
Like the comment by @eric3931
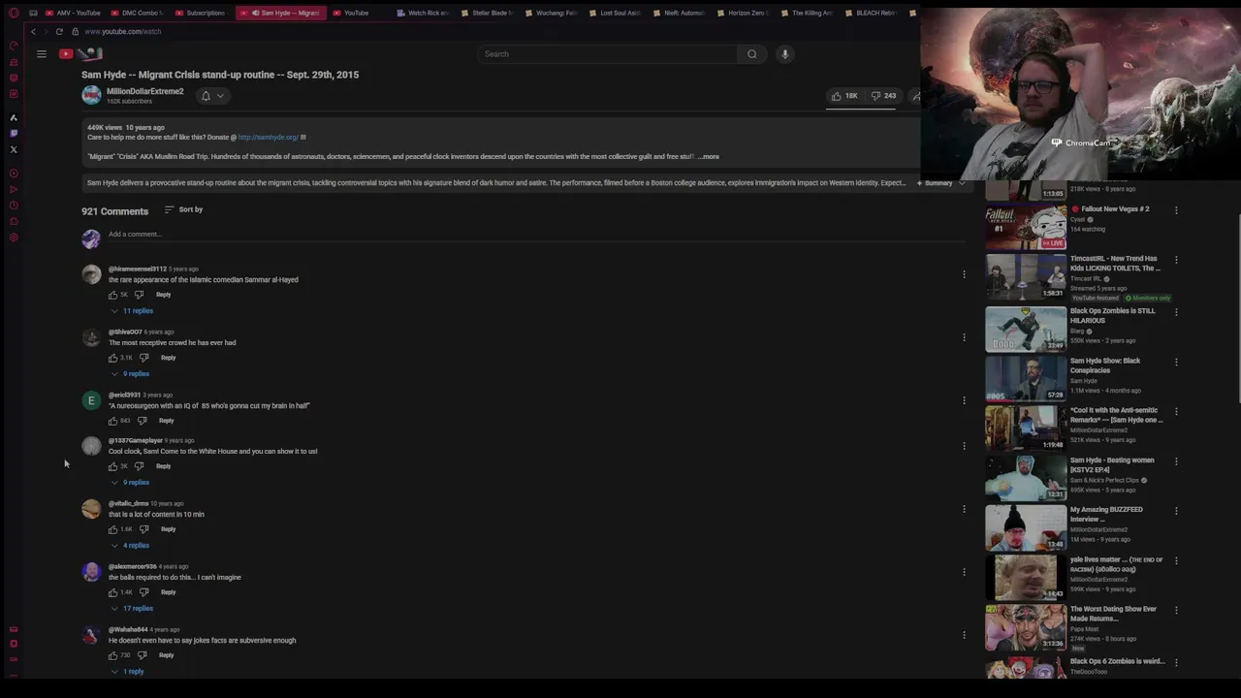coord(112,421)
